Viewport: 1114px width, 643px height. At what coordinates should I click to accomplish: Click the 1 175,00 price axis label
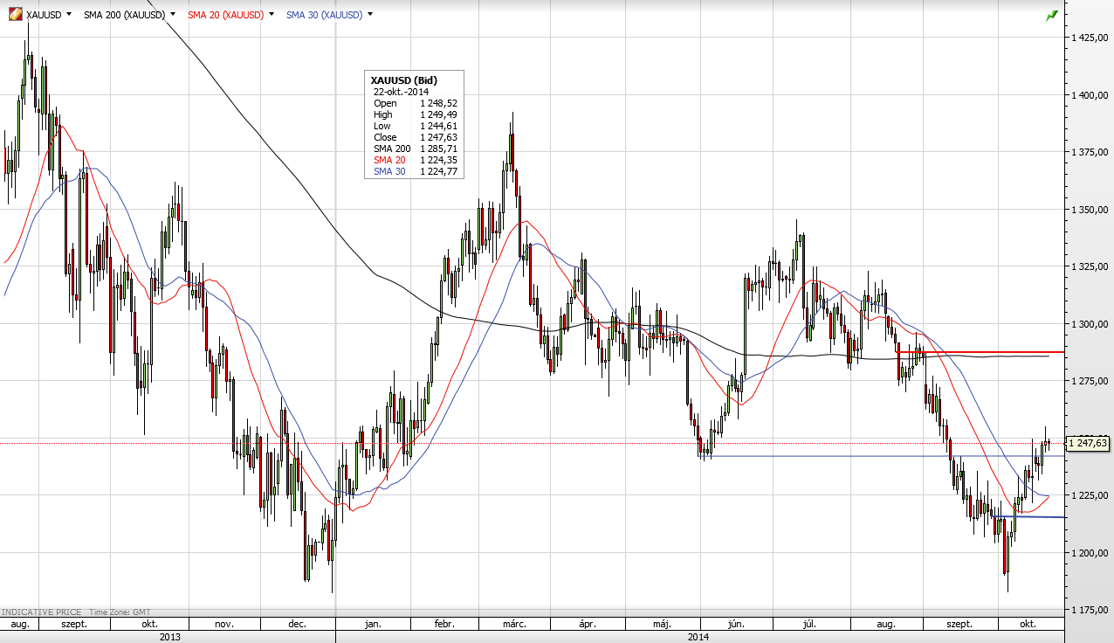pos(1090,610)
